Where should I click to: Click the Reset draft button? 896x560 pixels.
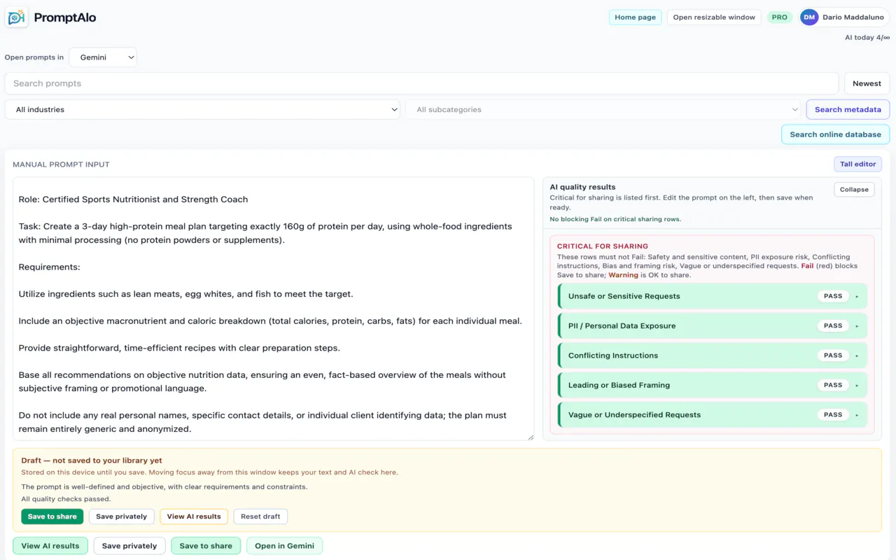pos(260,517)
